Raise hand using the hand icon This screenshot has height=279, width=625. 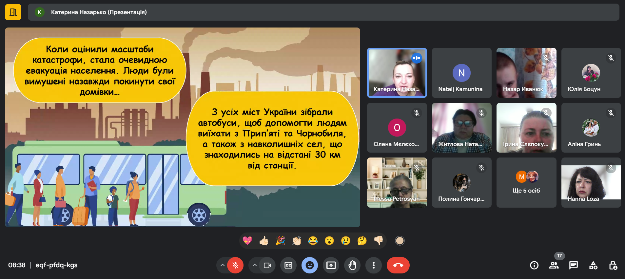point(352,265)
